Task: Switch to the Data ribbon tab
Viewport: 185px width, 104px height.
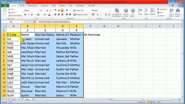Action: coord(54,6)
